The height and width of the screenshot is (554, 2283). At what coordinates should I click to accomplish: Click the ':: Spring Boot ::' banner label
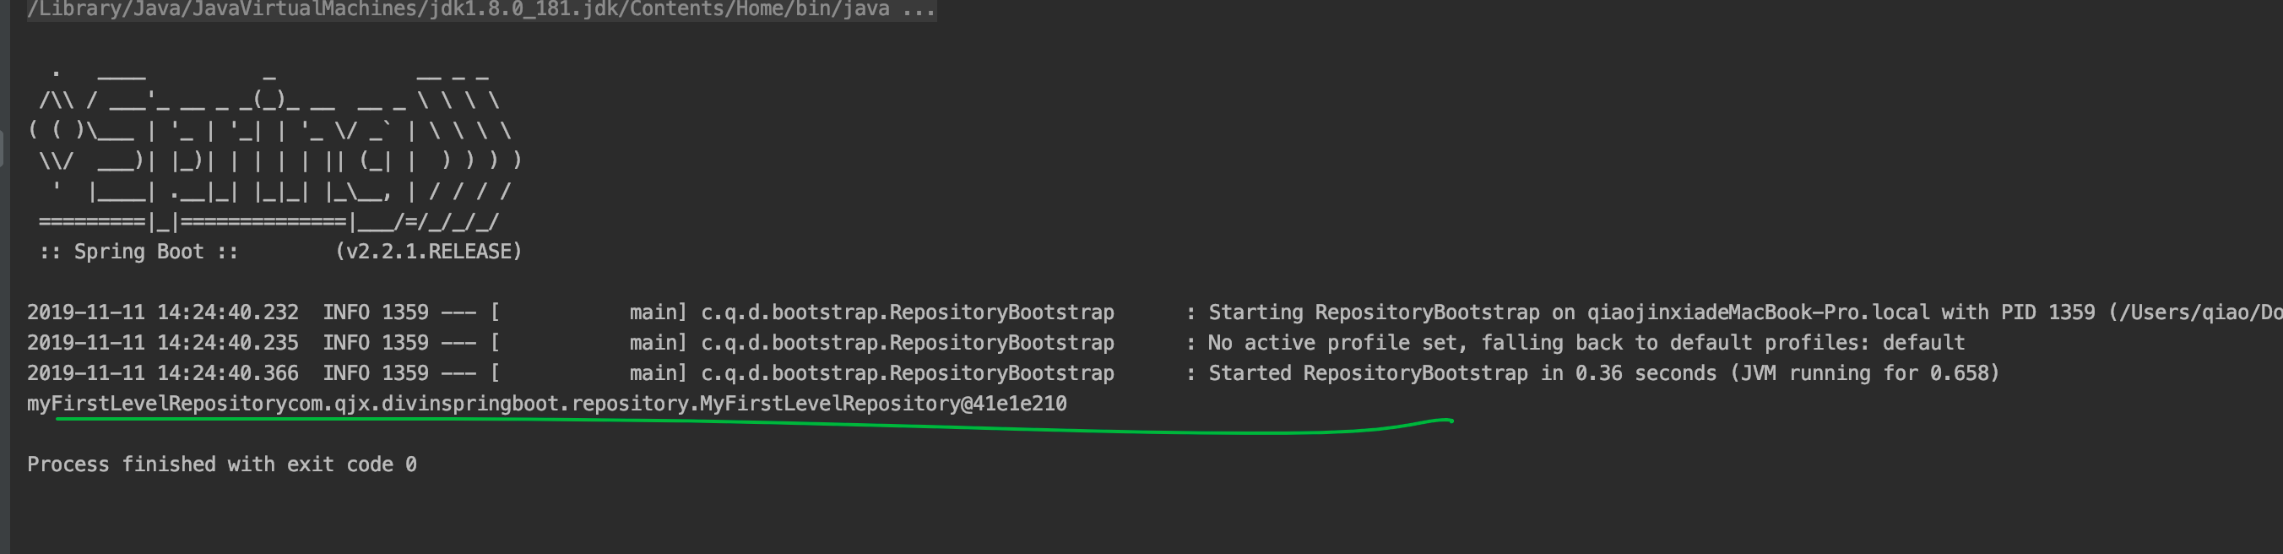pos(138,252)
